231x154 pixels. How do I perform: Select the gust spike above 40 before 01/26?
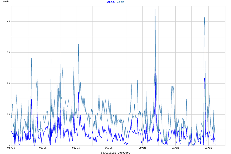pos(204,18)
